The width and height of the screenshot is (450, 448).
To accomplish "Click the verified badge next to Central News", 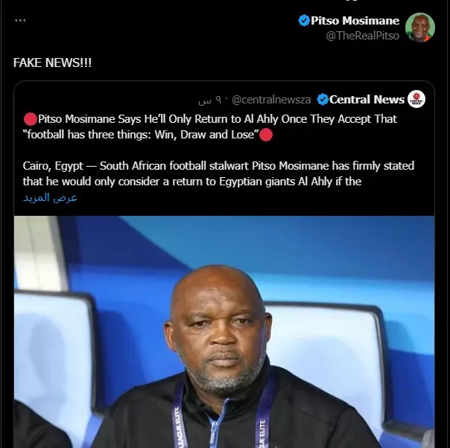I will tap(323, 100).
